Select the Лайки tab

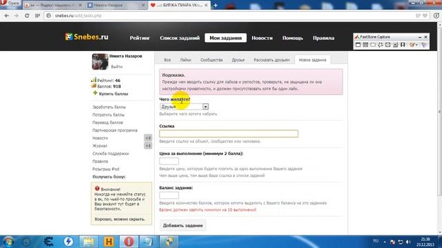(x=186, y=60)
